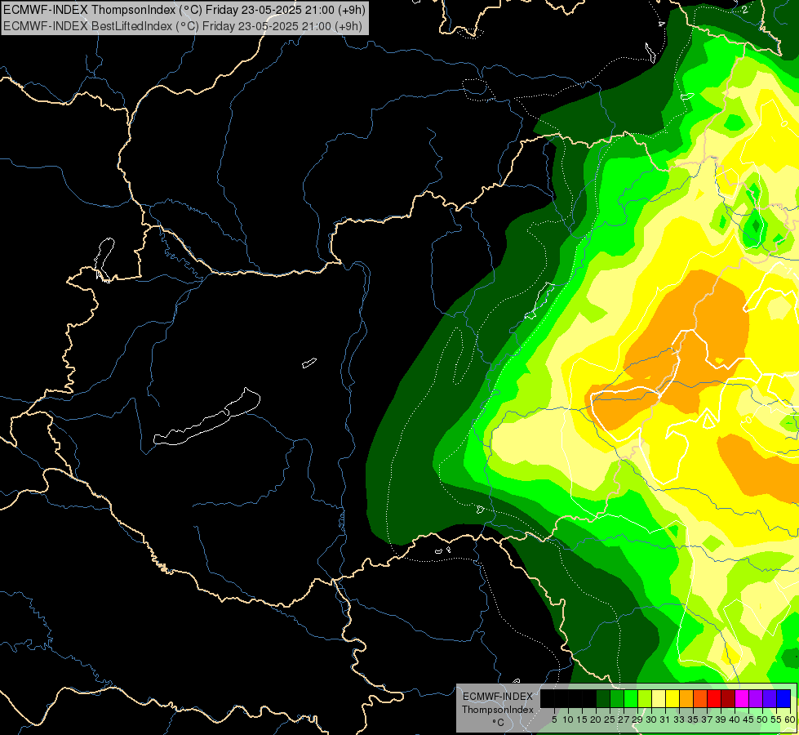Click the legend label ThompsonIndex
Image resolution: width=799 pixels, height=735 pixels.
point(498,710)
